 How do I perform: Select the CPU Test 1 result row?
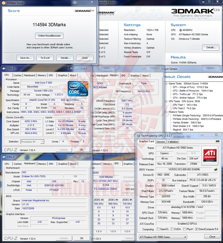(x=185, y=105)
